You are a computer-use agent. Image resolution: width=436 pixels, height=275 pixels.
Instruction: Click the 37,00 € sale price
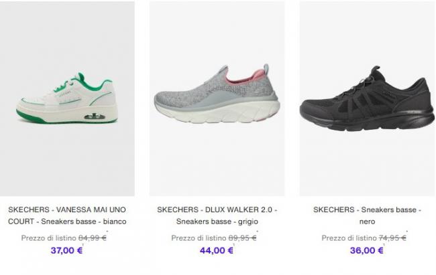click(66, 251)
